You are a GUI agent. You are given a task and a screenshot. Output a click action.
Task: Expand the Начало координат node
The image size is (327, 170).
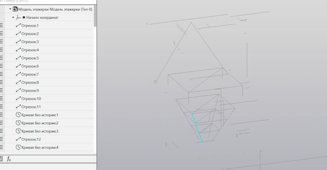click(13, 17)
